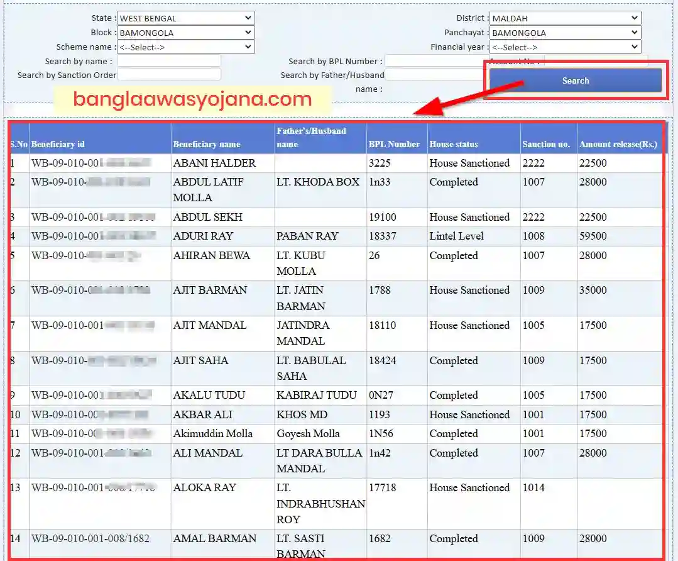The image size is (678, 561).
Task: Open the State dropdown showing WEST BENGAL
Action: click(x=185, y=18)
